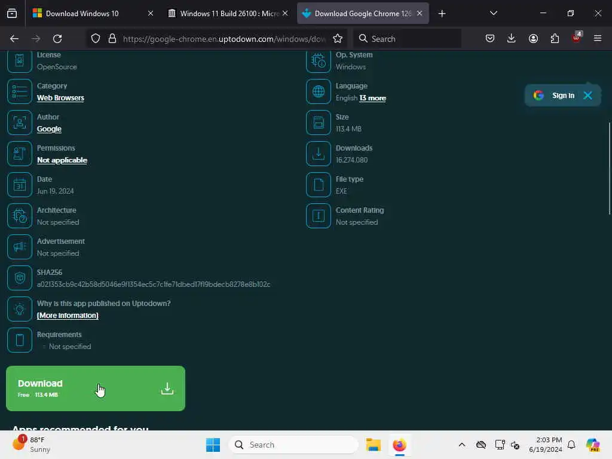Click the SHA256 shield icon
The image size is (612, 459).
point(20,278)
